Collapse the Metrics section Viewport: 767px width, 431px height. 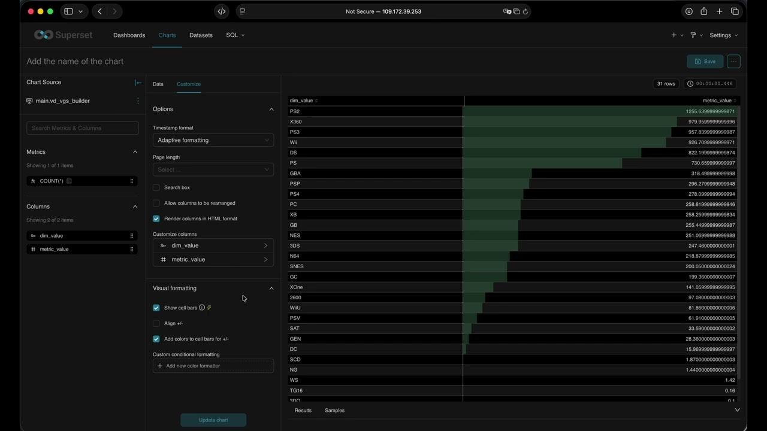pos(135,152)
